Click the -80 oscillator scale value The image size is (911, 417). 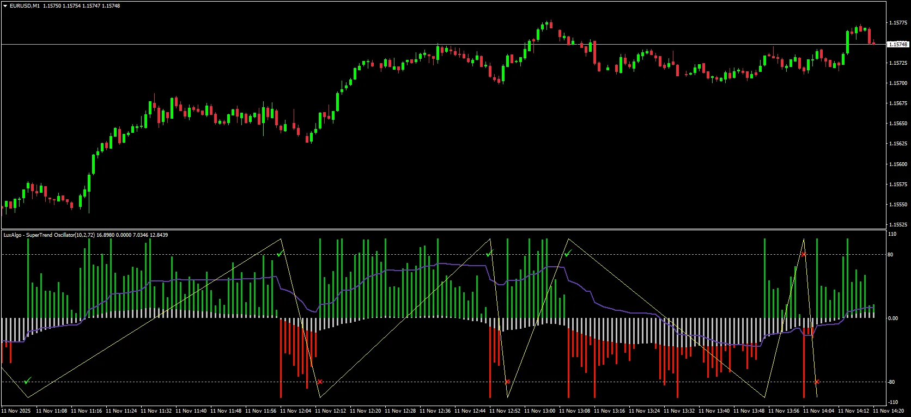pyautogui.click(x=891, y=382)
